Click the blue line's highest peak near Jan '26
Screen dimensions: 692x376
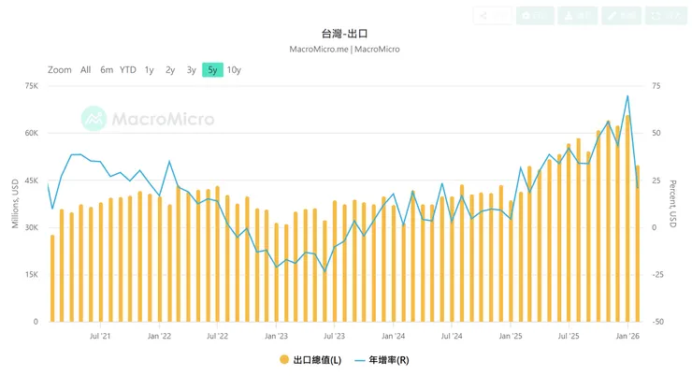point(627,95)
